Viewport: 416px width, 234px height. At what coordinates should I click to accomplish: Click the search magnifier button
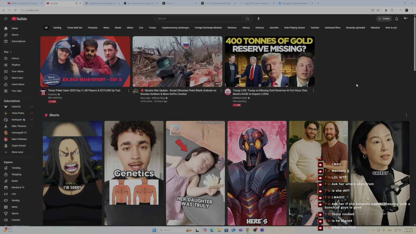coord(247,19)
